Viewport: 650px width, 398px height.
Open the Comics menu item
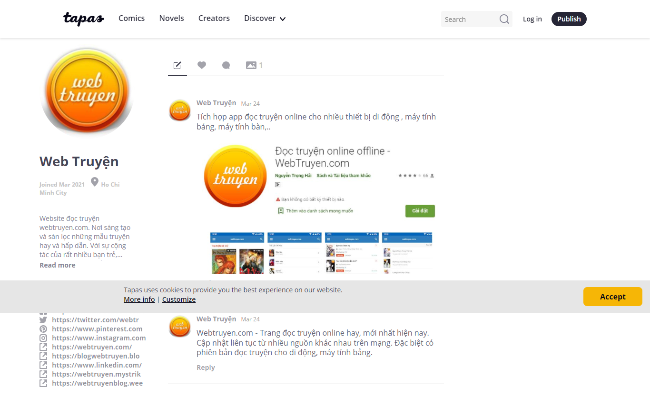131,18
